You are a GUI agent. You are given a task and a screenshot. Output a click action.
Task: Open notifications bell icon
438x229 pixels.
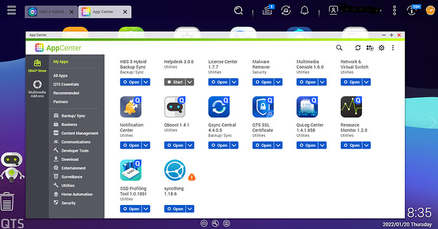coord(305,11)
